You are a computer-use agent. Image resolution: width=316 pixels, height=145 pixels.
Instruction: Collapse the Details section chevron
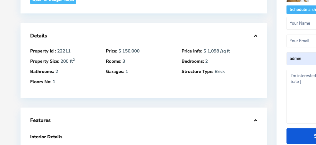tap(256, 36)
